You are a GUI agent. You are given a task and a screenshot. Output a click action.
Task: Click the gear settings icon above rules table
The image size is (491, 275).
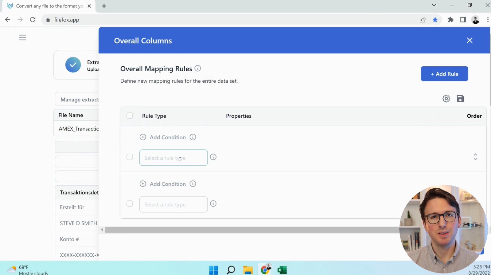[446, 99]
